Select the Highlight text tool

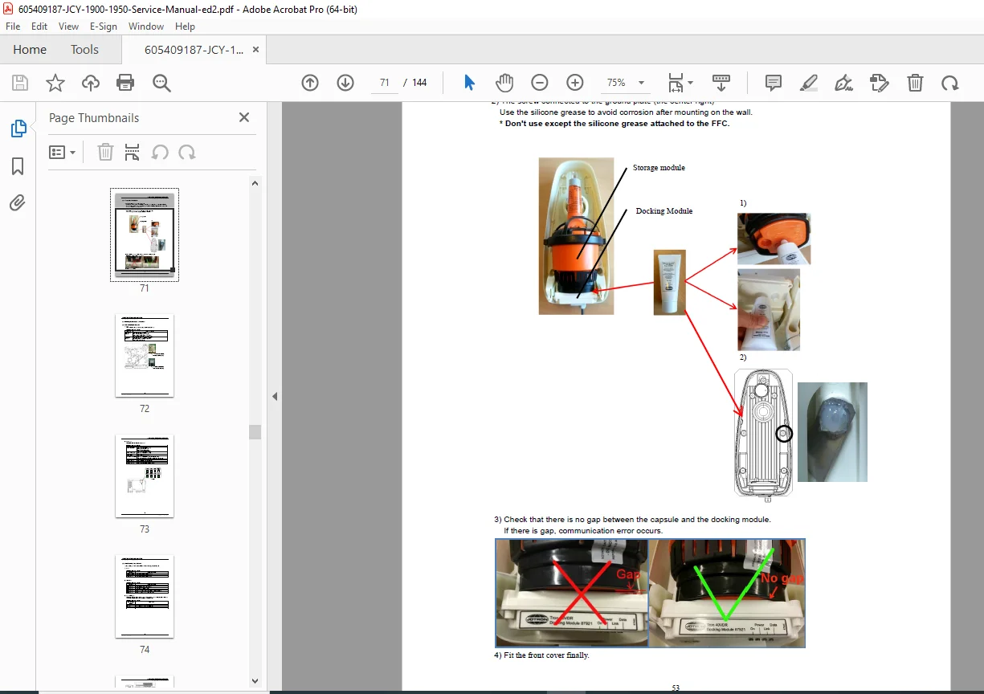[x=809, y=83]
